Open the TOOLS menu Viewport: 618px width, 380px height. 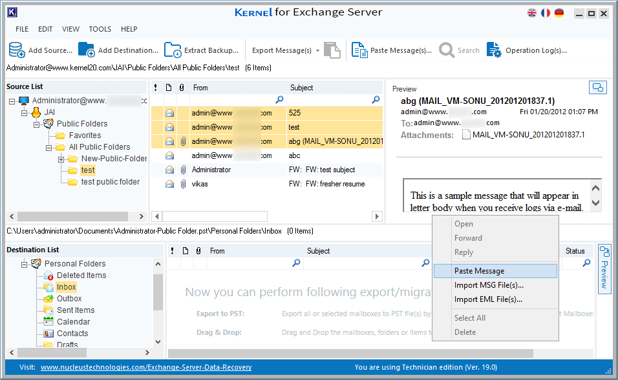100,29
